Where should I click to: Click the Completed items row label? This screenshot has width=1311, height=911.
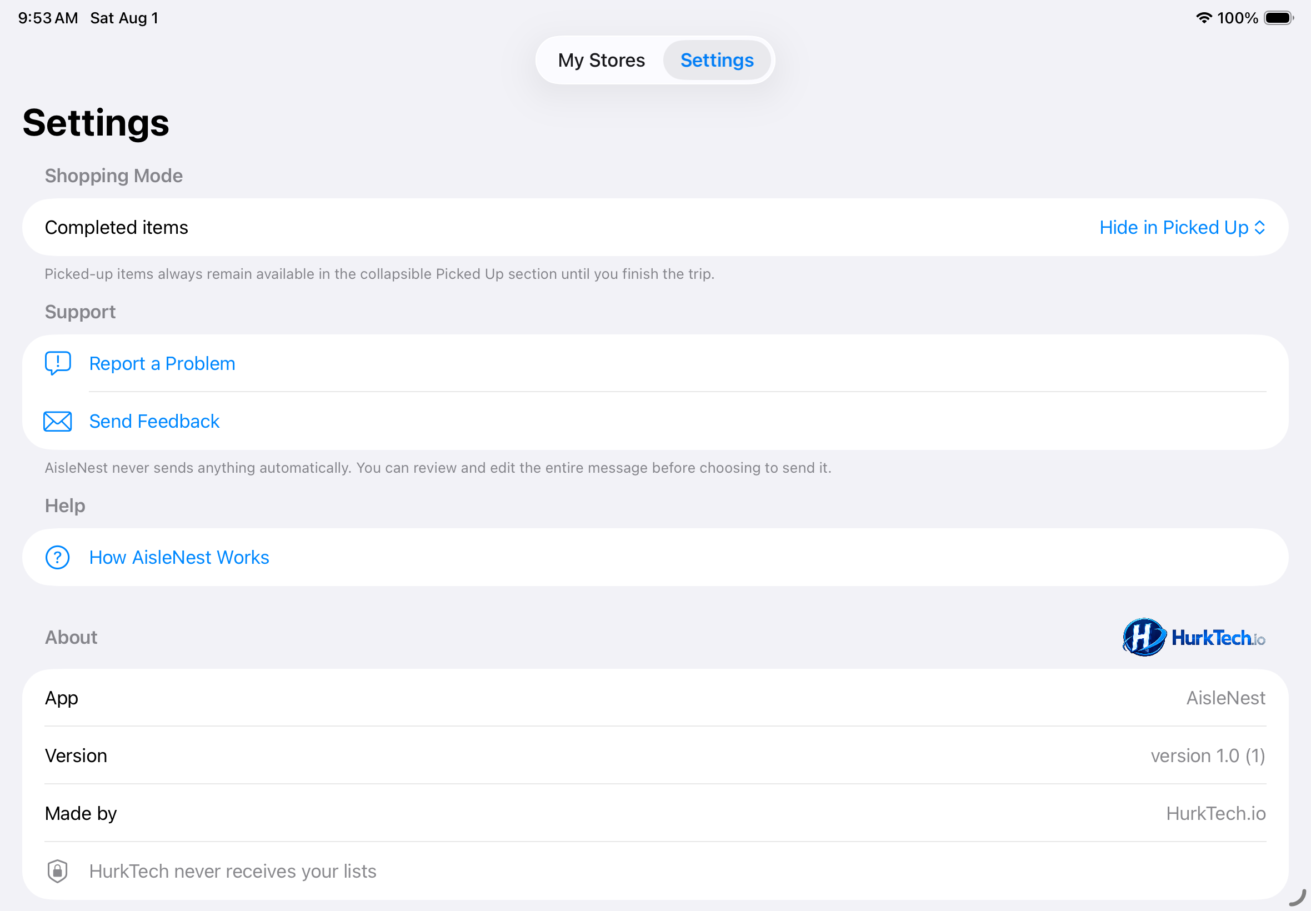coord(117,227)
